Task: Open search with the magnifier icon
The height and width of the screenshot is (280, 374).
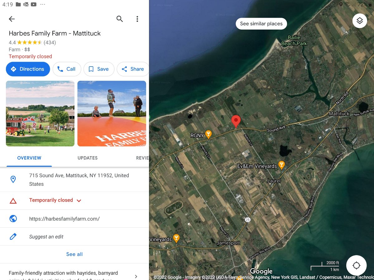Action: tap(120, 19)
